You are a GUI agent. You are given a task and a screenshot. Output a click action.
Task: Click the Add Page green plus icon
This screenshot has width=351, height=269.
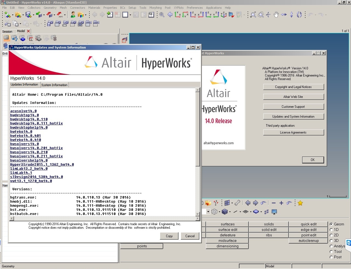[110, 15]
